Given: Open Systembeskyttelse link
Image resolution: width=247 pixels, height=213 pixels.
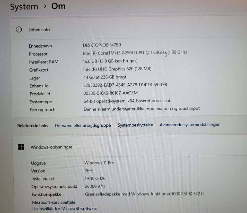Looking at the screenshot, I should click(135, 125).
